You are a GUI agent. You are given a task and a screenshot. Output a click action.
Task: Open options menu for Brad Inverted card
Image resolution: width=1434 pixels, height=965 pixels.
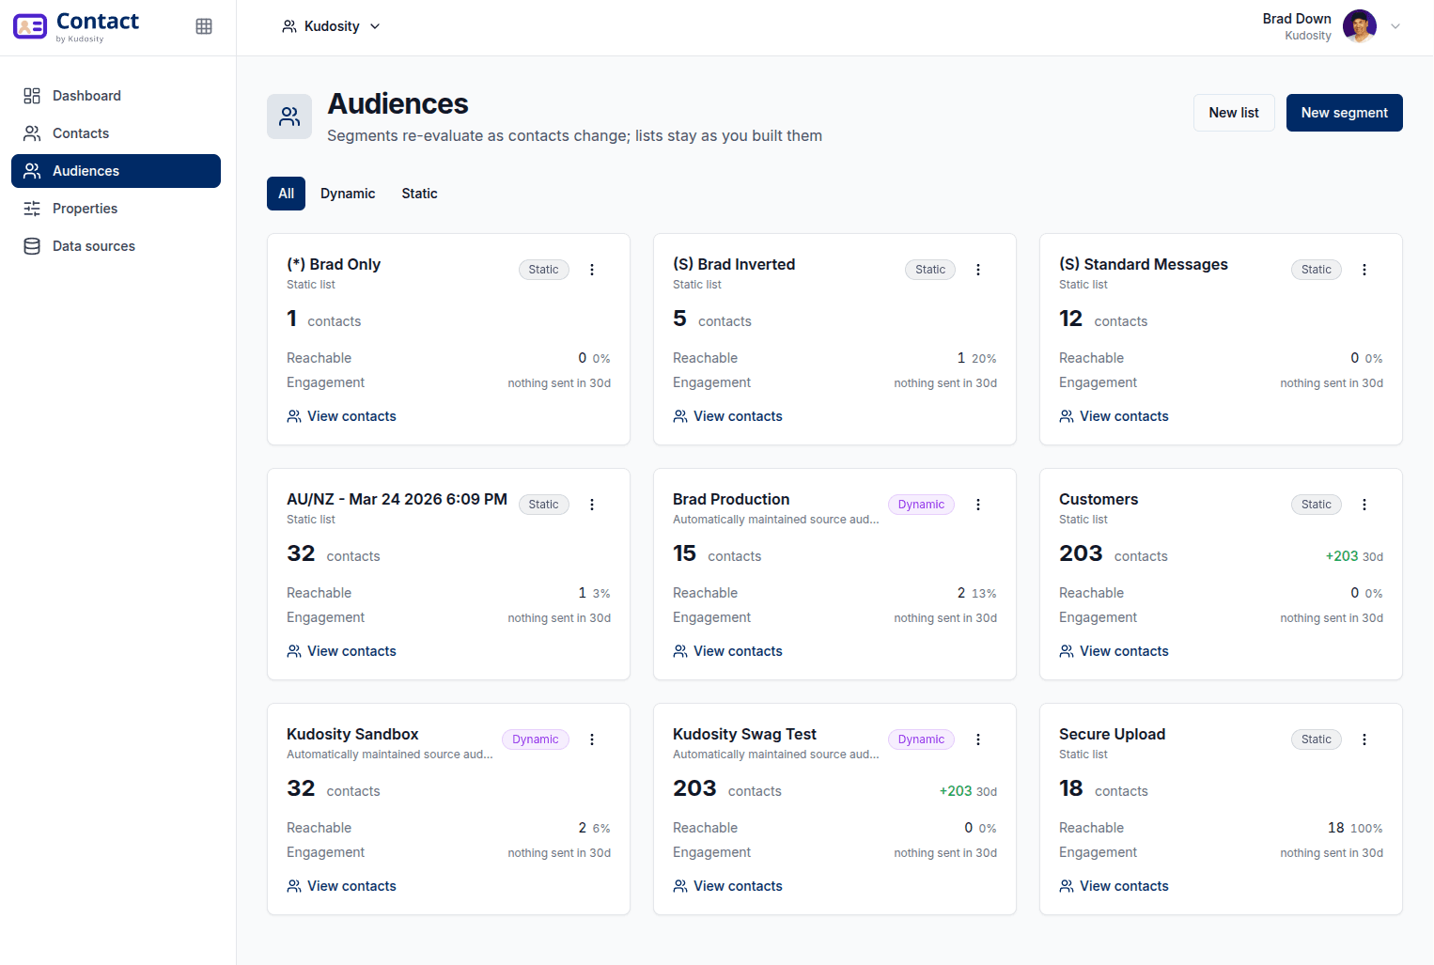[978, 270]
